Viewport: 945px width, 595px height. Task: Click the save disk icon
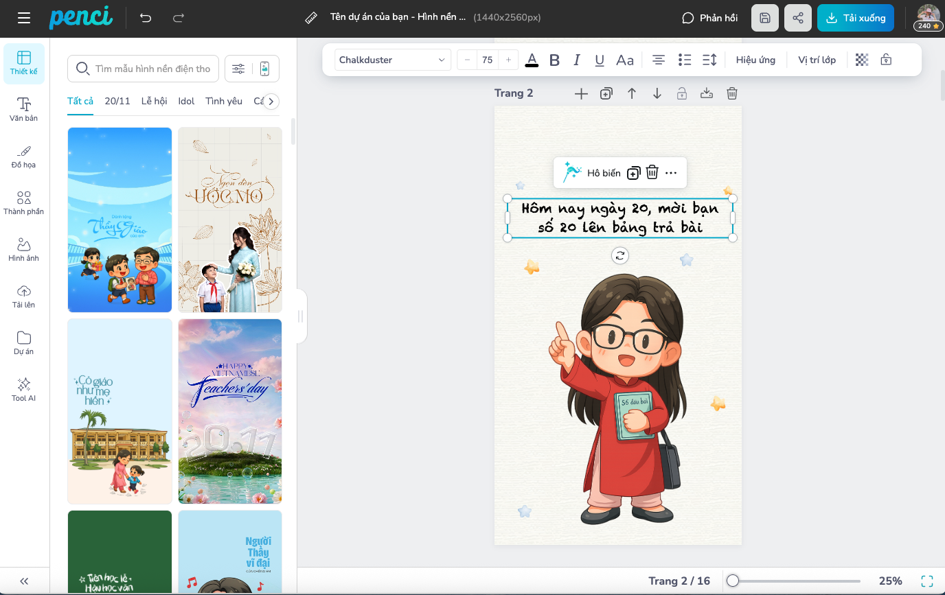(765, 19)
